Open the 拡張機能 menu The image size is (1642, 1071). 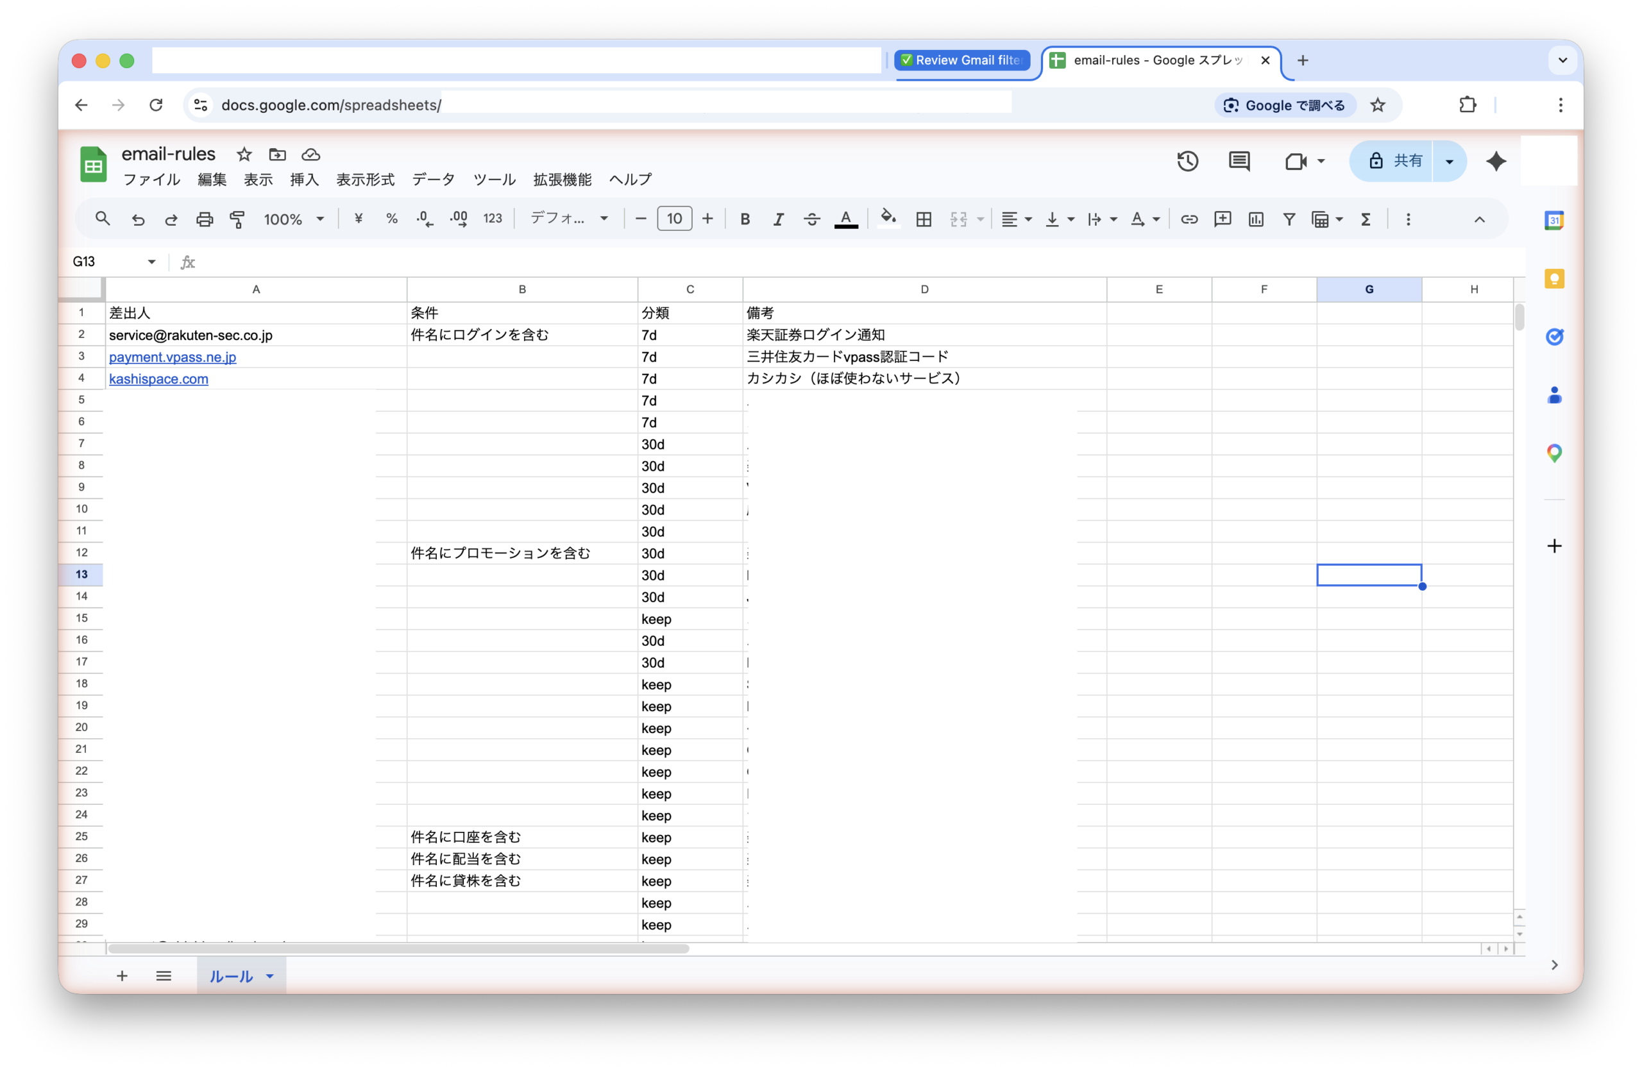click(562, 180)
